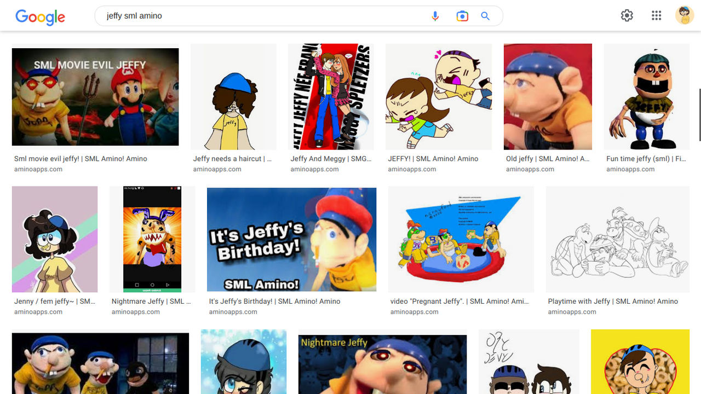Click the search box containing "jeffy sml amino"

pos(298,16)
